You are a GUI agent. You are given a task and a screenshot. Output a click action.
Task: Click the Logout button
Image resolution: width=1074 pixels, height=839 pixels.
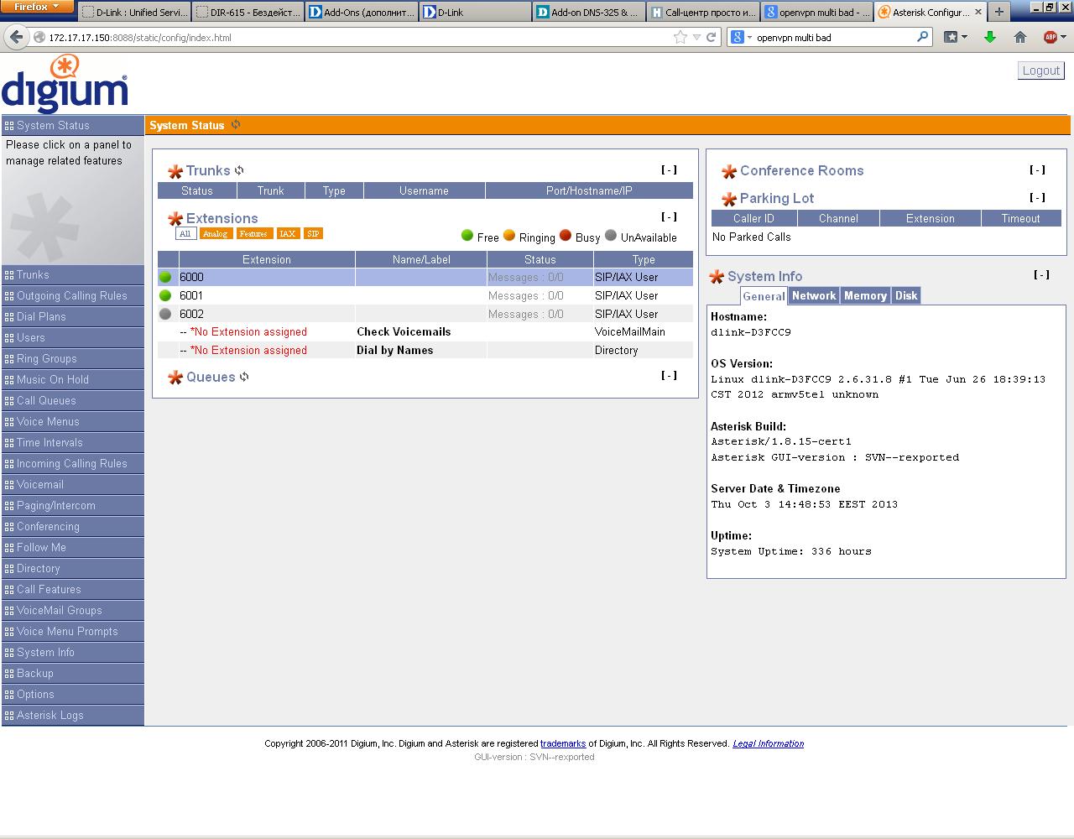coord(1041,70)
